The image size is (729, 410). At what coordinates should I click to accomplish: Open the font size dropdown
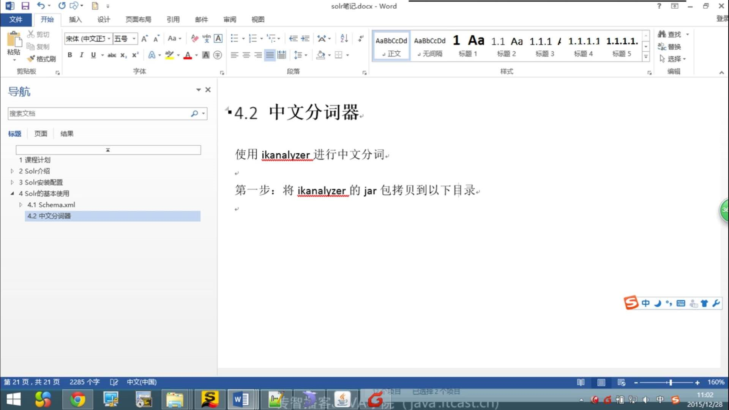point(134,38)
